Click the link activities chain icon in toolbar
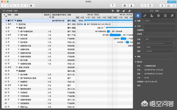The height and width of the screenshot is (110, 177). 23,6
